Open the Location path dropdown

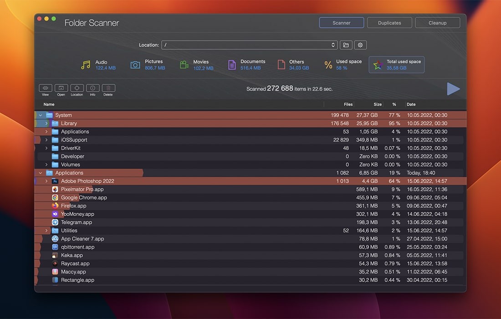[x=333, y=45]
